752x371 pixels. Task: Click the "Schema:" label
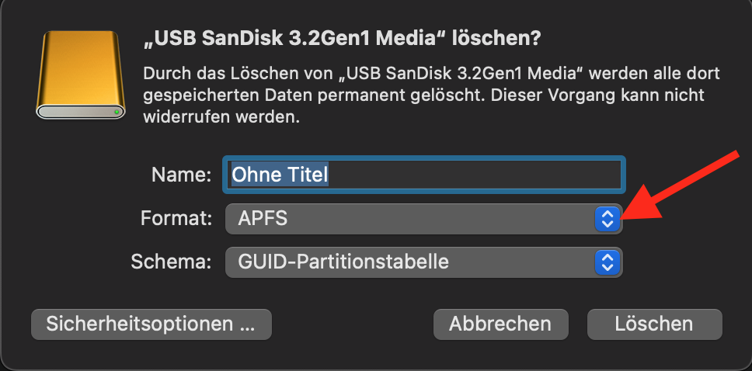tap(172, 262)
